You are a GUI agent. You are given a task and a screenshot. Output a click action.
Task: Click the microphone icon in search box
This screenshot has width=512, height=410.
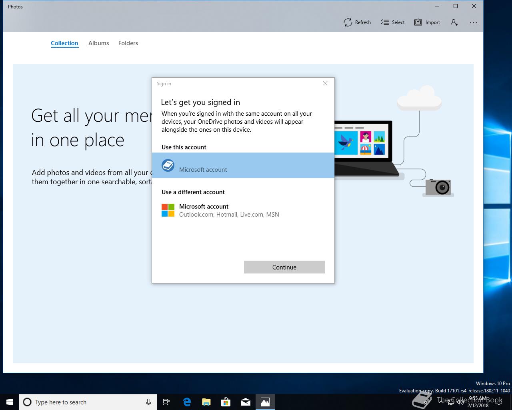click(148, 402)
